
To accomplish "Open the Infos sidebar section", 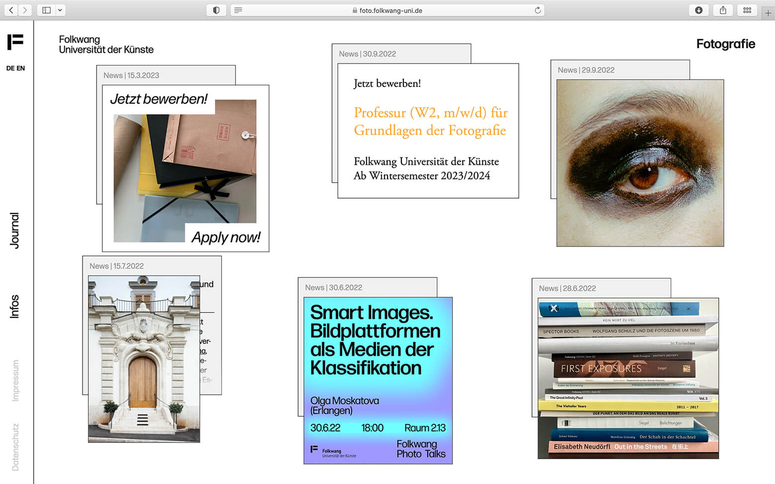I will point(15,306).
